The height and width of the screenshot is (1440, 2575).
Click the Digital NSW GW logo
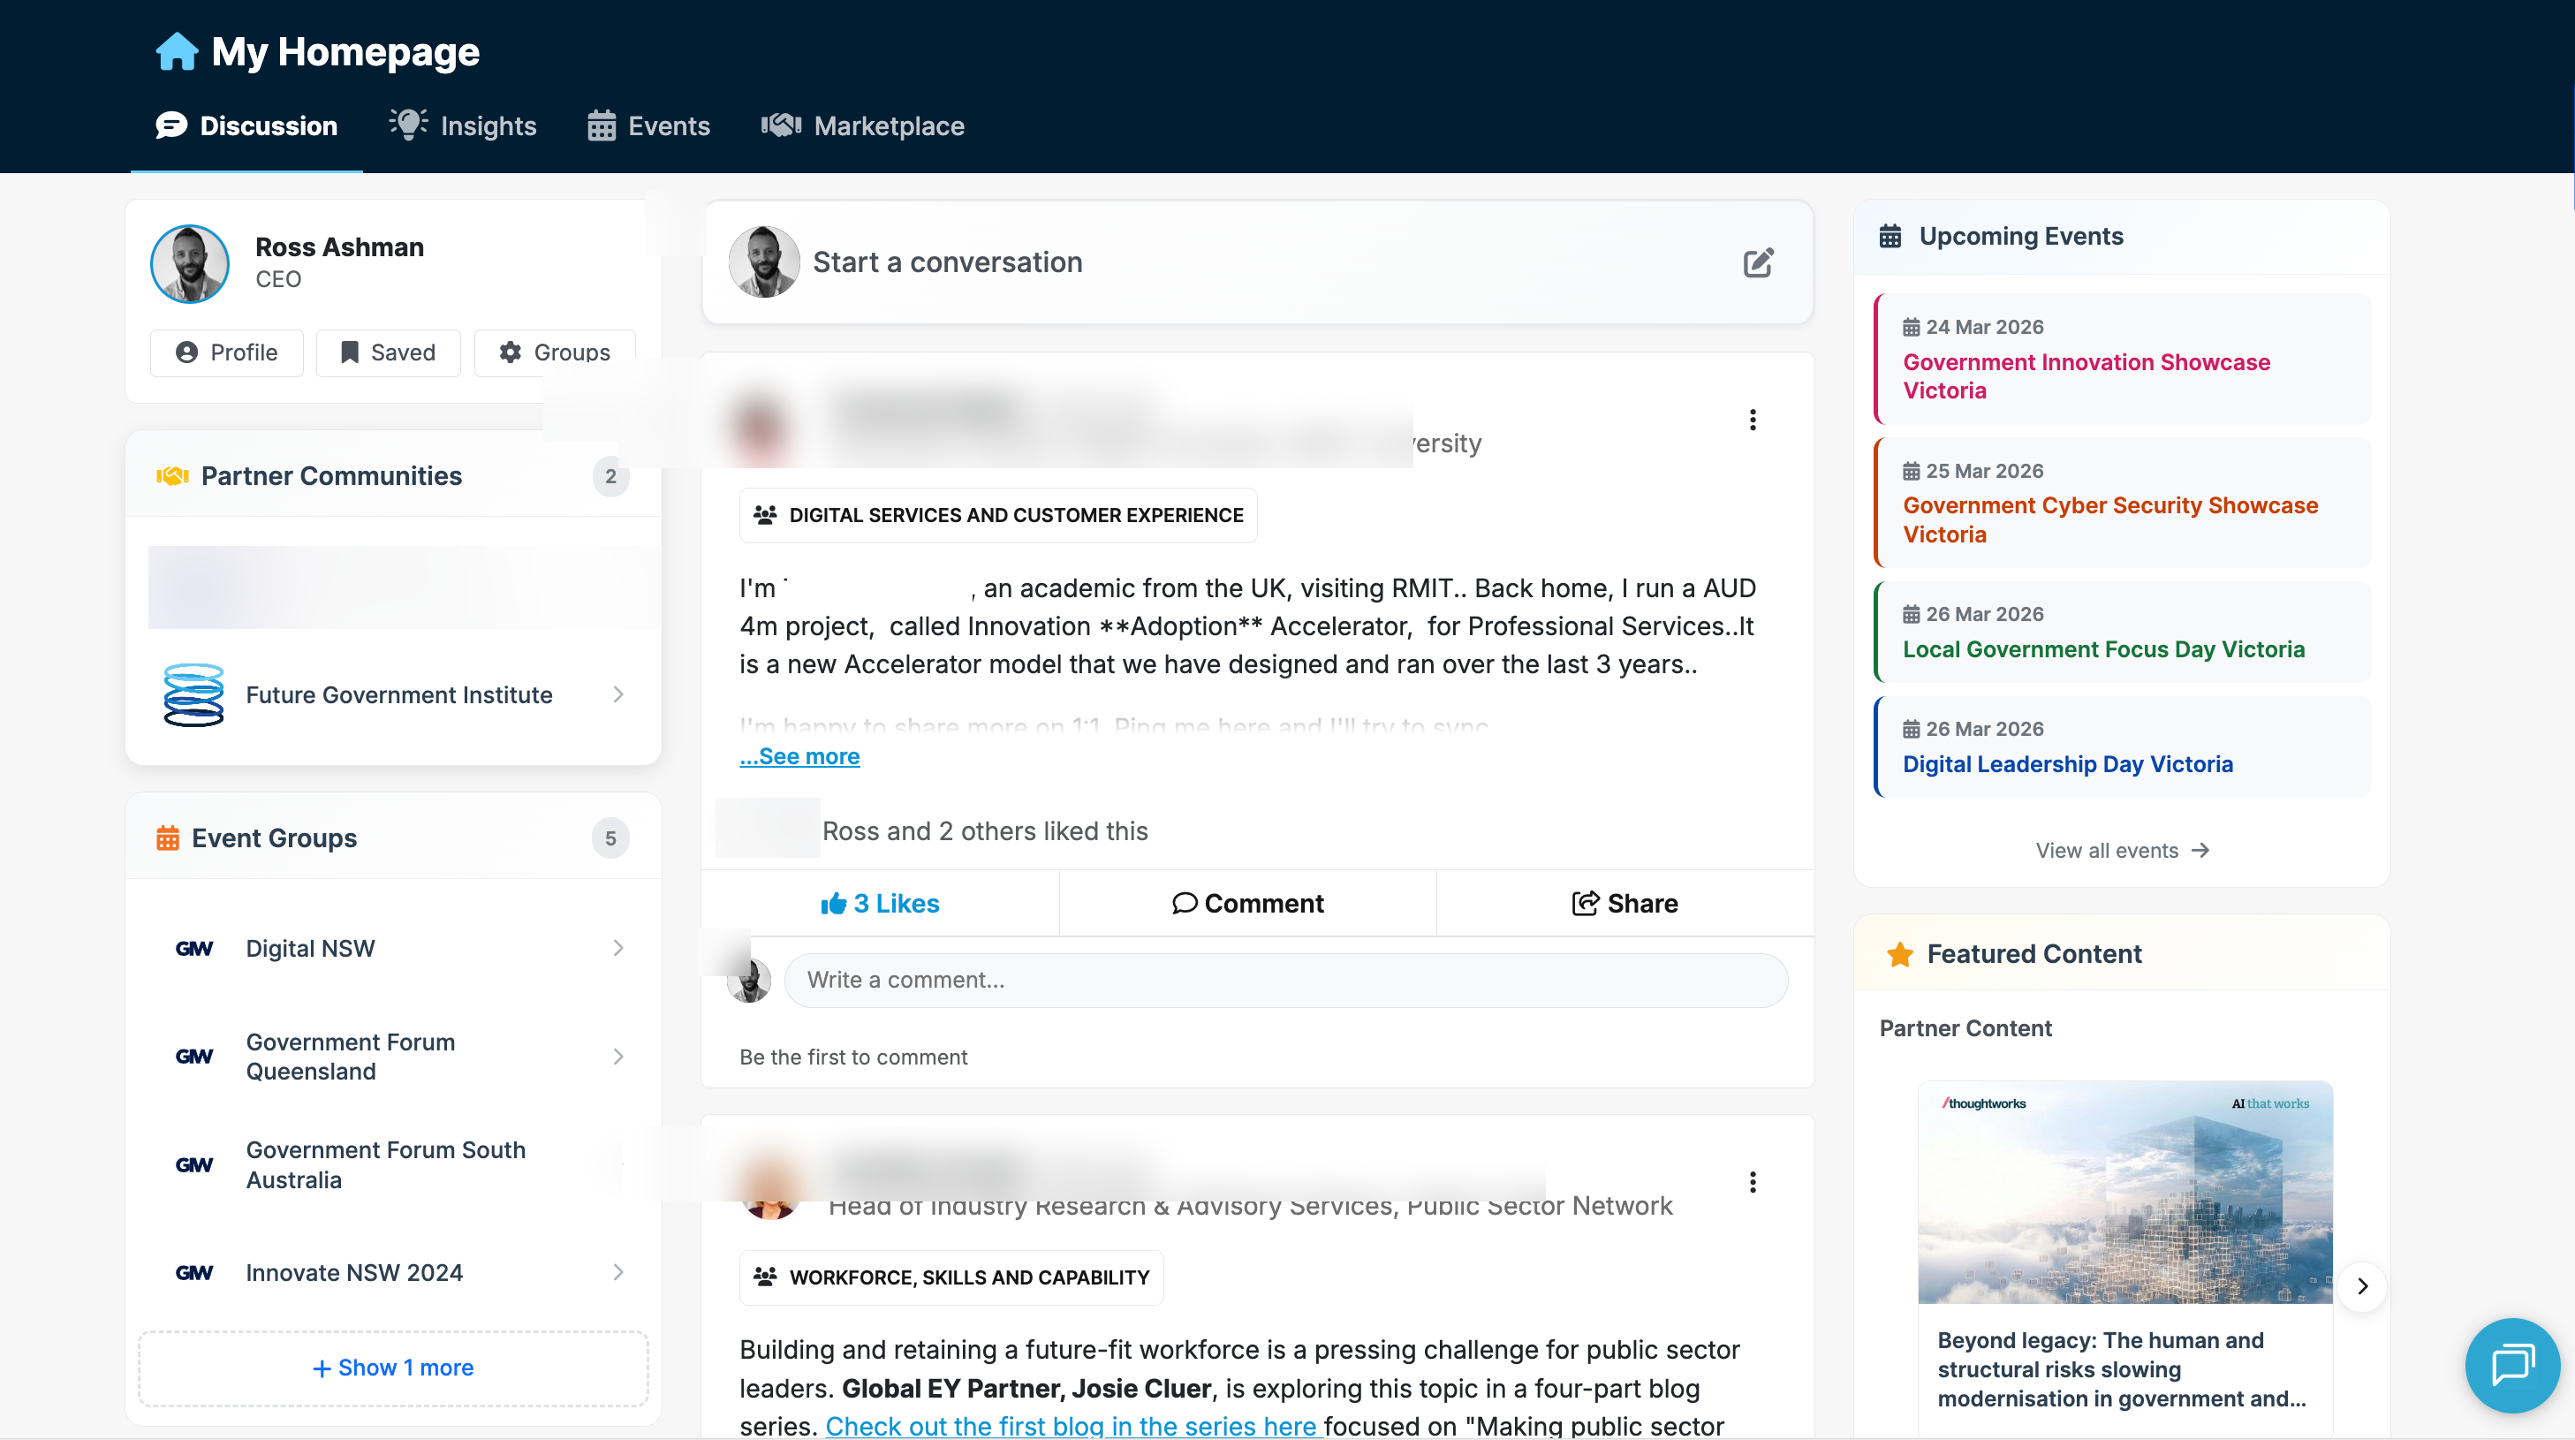click(x=194, y=948)
